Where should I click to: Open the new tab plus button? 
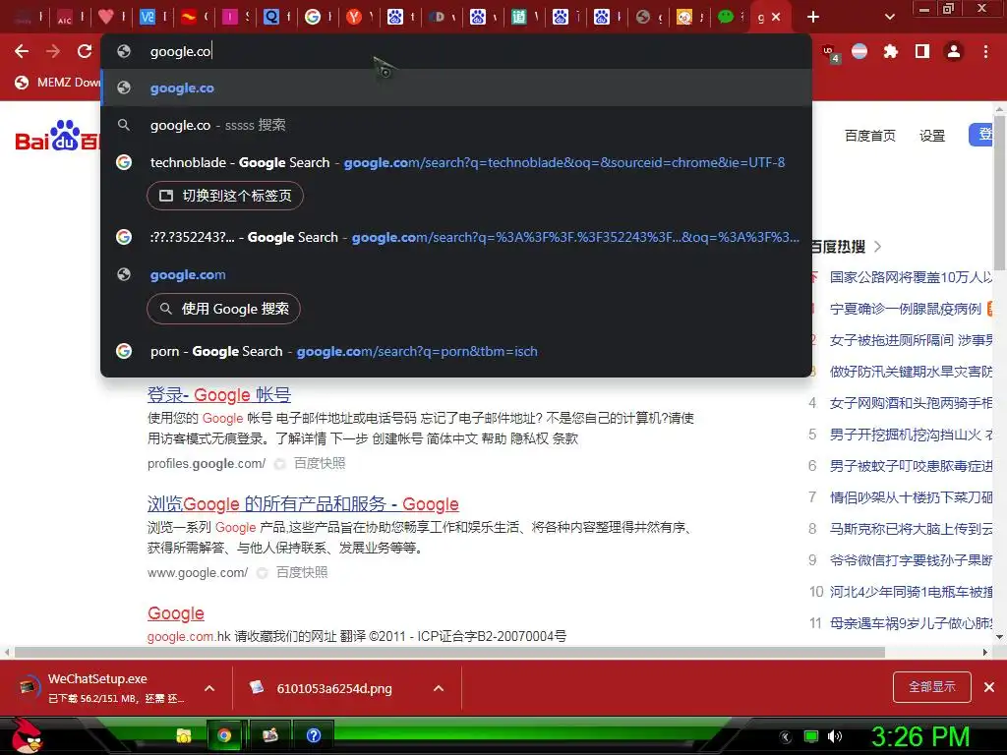coord(813,17)
